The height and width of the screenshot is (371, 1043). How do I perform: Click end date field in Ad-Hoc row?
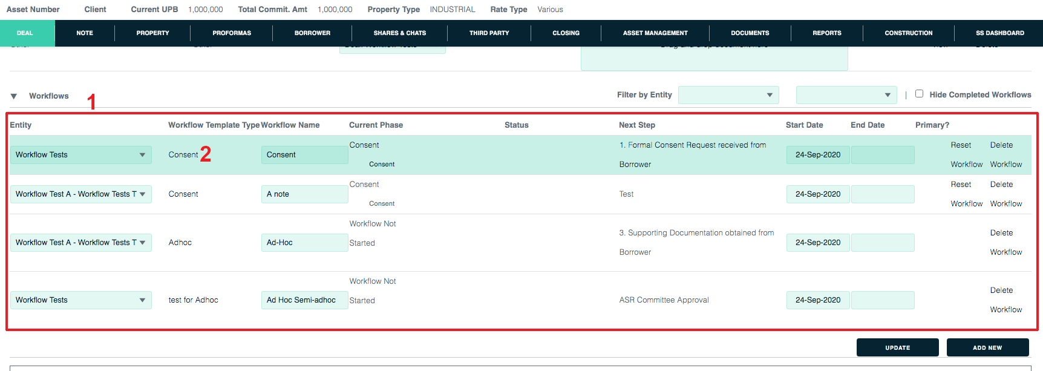point(883,243)
